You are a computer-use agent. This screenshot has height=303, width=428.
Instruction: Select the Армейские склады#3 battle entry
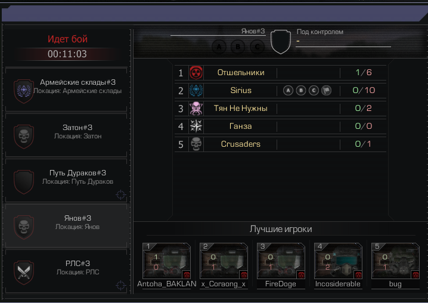click(66, 89)
